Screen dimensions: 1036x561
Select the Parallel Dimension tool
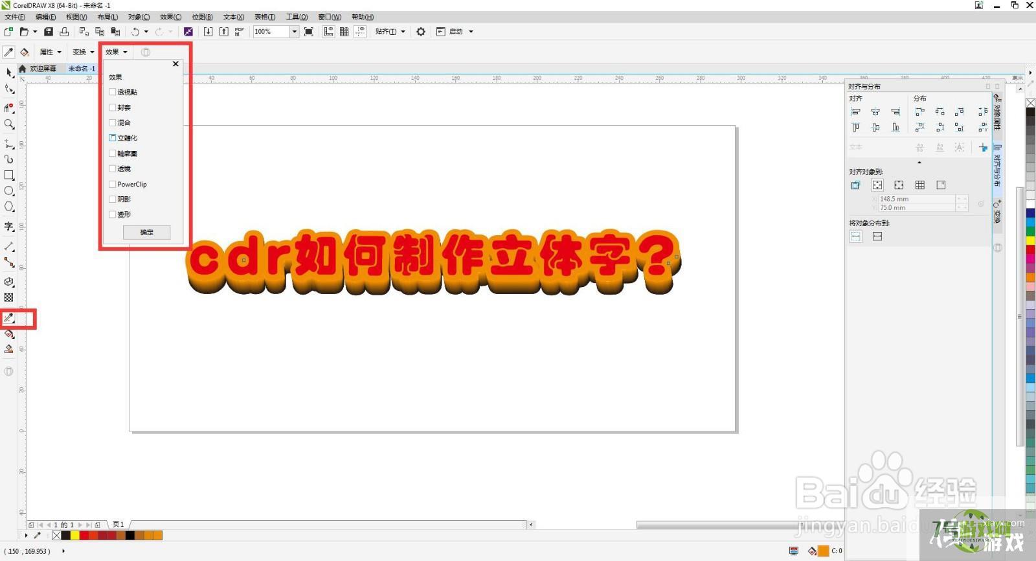pyautogui.click(x=9, y=246)
